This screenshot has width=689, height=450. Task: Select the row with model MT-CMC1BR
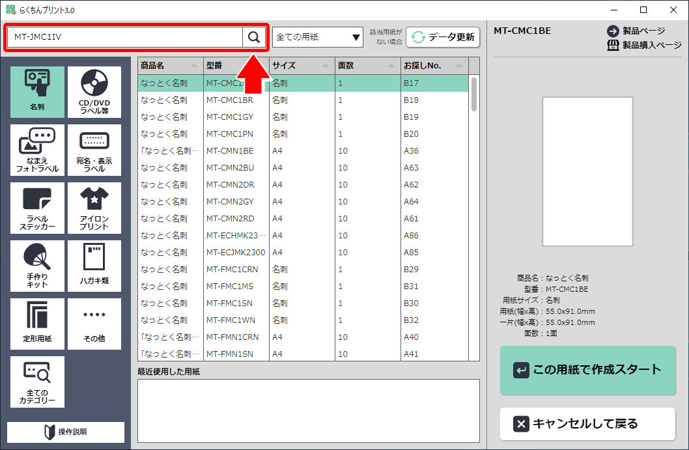tap(303, 100)
